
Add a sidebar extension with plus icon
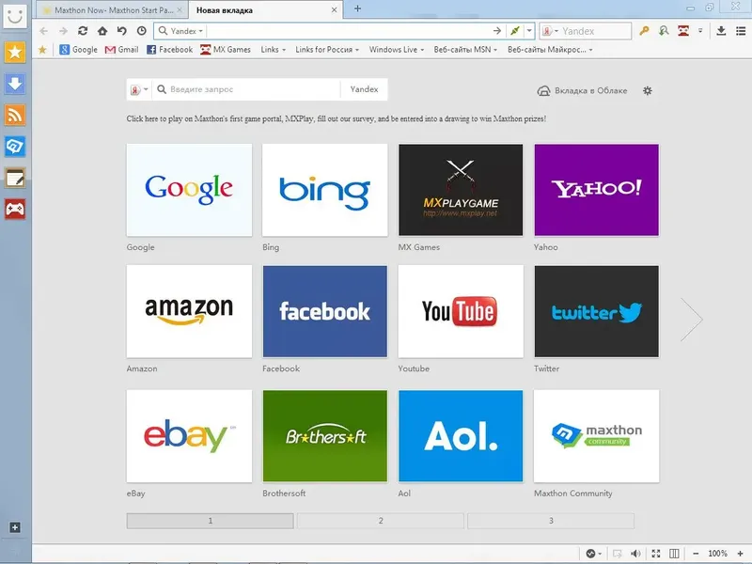tap(15, 527)
